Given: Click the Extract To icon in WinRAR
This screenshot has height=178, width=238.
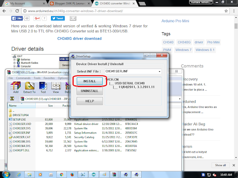Looking at the screenshot, I should 29,88.
